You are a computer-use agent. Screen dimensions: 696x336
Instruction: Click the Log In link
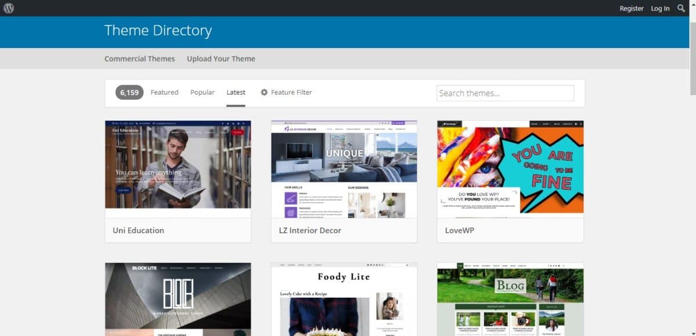(660, 8)
